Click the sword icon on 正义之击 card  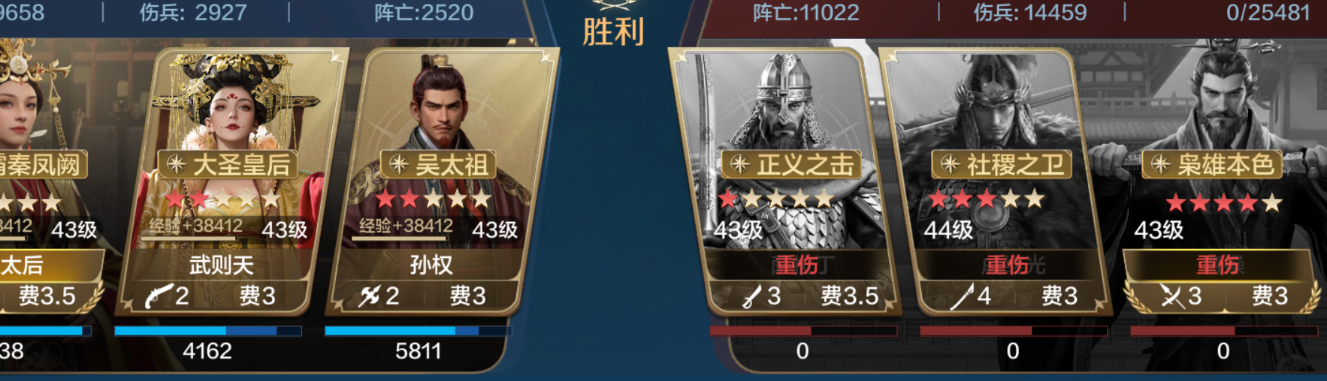click(x=751, y=297)
